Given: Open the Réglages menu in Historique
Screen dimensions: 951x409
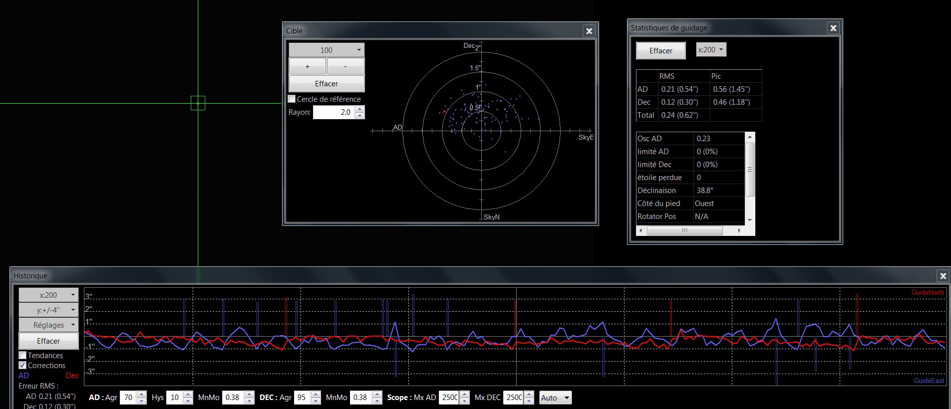Looking at the screenshot, I should [x=48, y=325].
